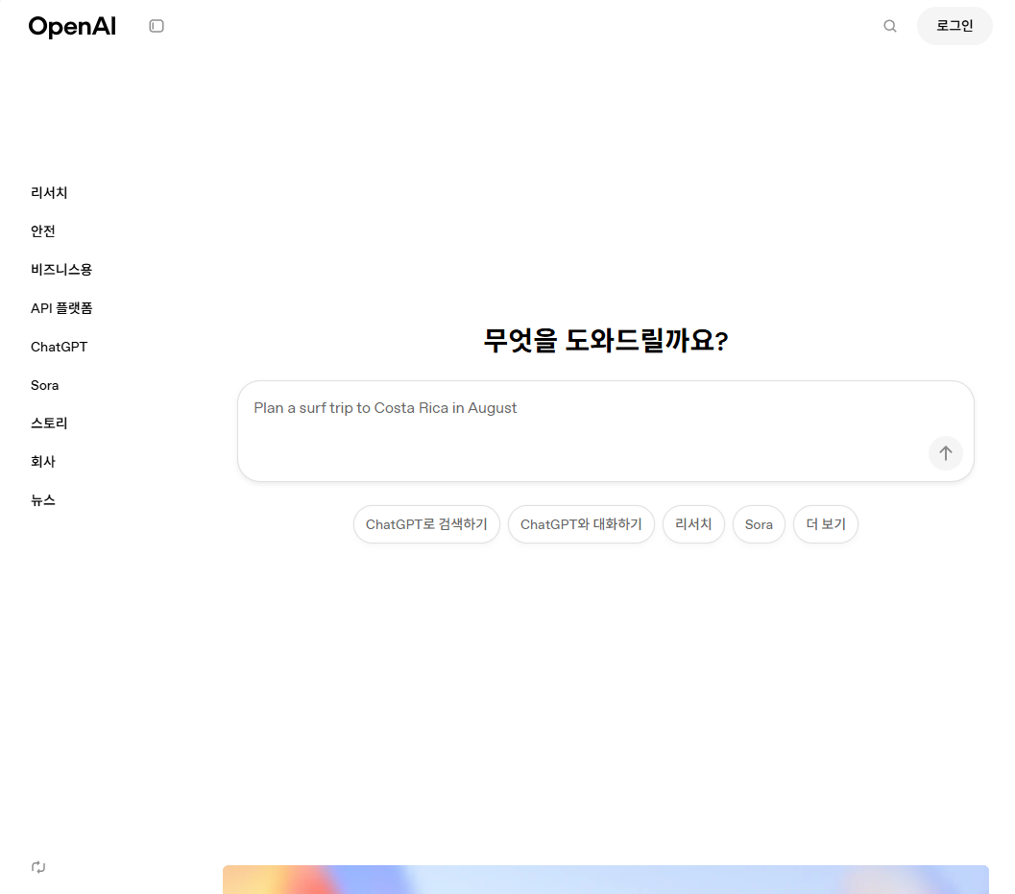Image resolution: width=1015 pixels, height=894 pixels.
Task: Select ChatGPT in the sidebar
Action: 59,347
